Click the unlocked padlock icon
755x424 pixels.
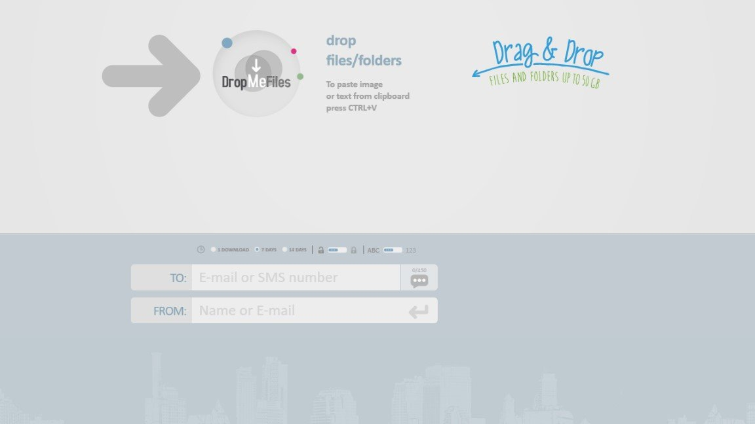[321, 250]
